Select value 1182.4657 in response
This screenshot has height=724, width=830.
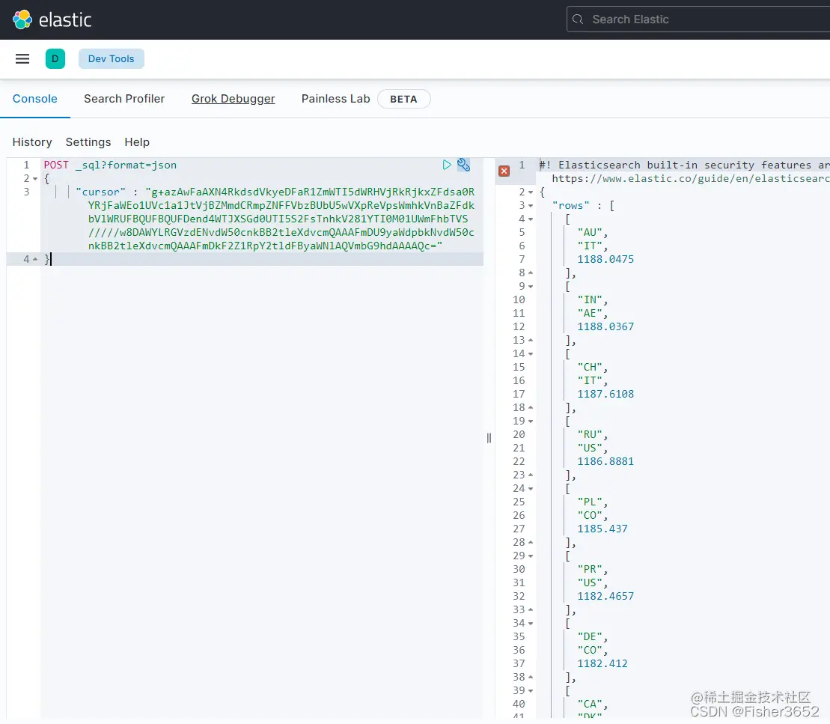(x=605, y=596)
